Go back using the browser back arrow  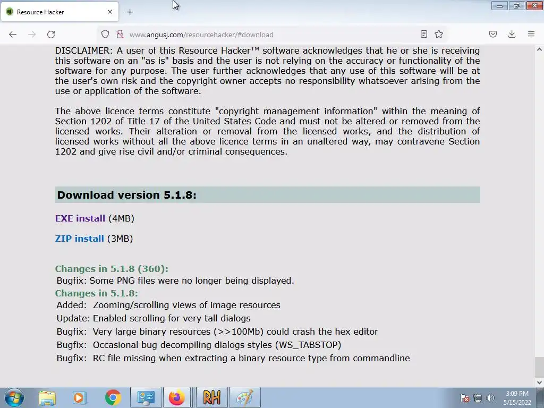click(13, 35)
